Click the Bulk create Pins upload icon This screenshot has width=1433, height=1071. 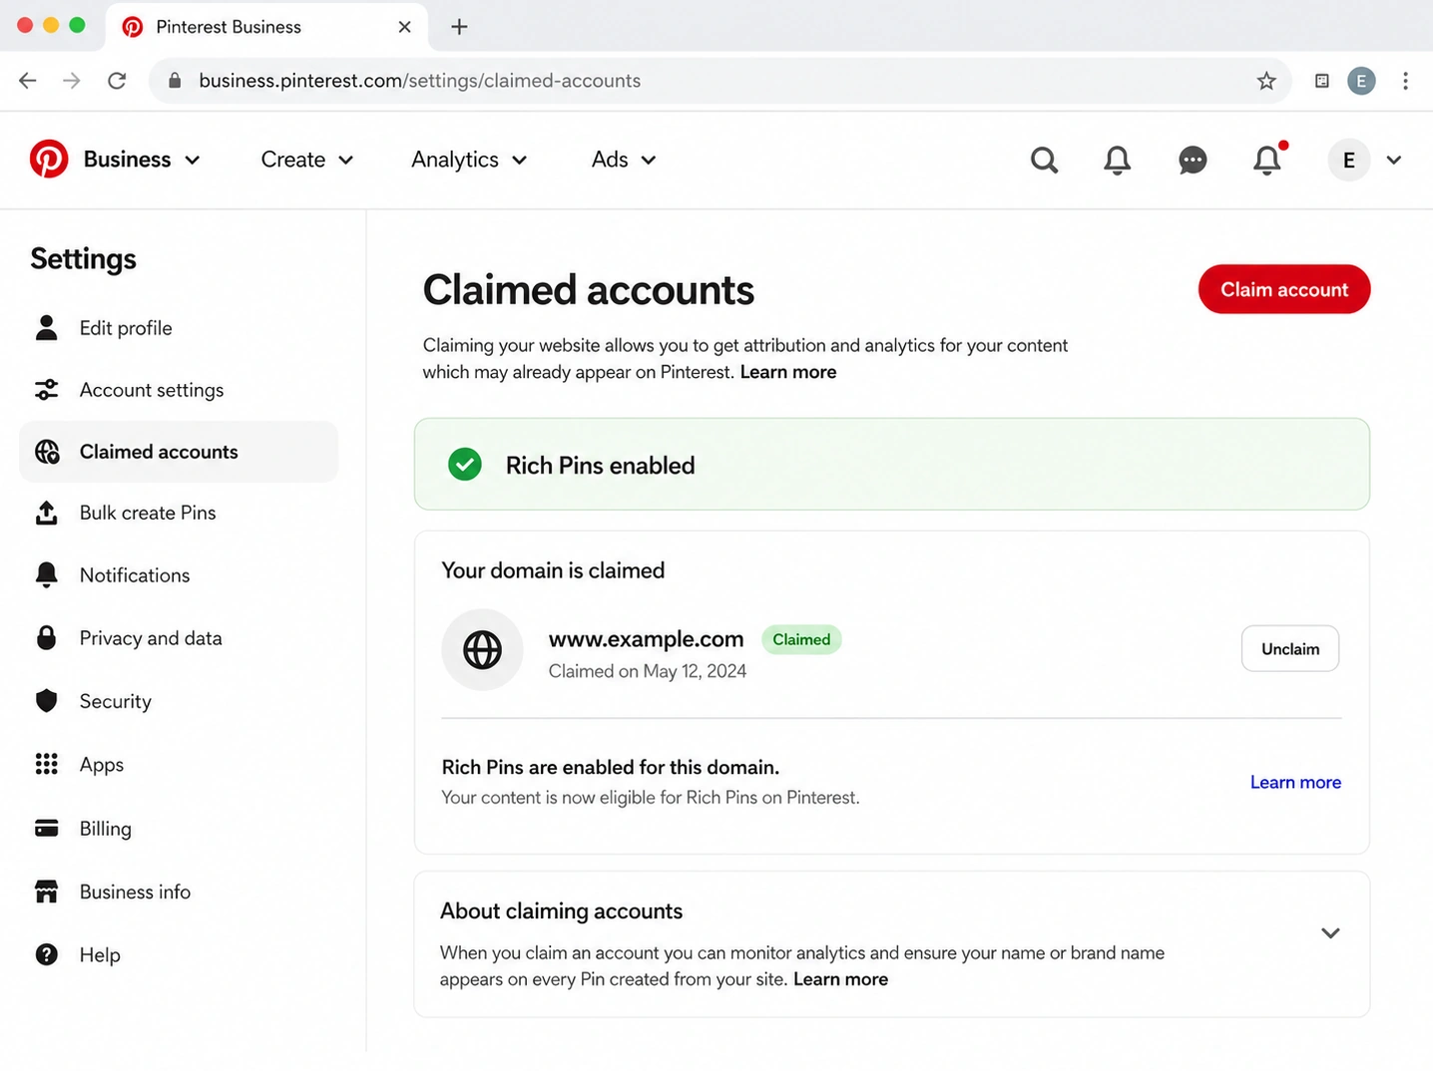point(47,513)
